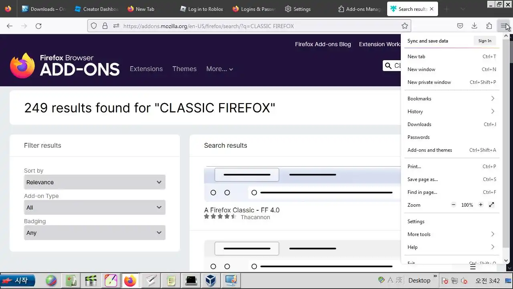Click the Firefox Add-ons logo
The width and height of the screenshot is (513, 289).
click(65, 65)
